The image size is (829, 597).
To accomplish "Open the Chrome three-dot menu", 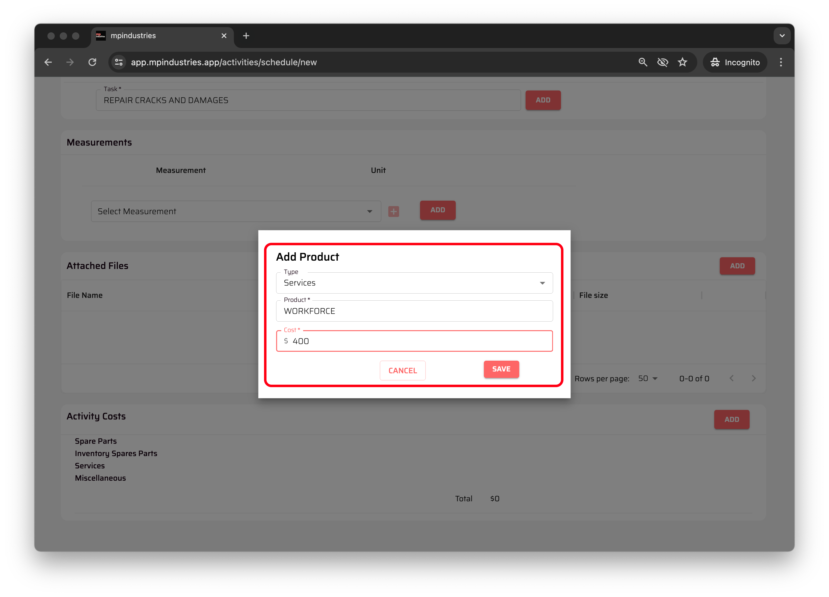I will point(781,62).
